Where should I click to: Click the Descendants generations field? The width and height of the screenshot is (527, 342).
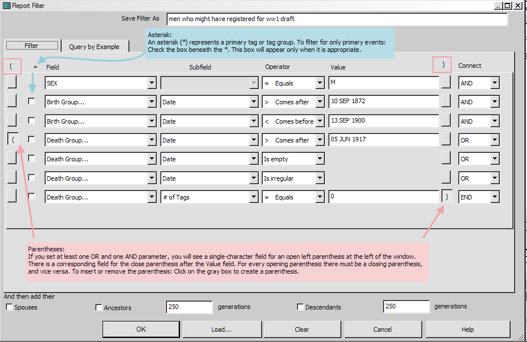click(406, 306)
